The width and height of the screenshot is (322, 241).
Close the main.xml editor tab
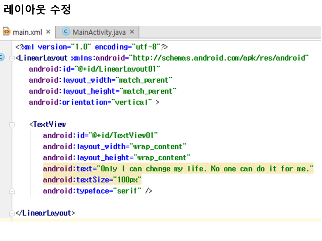coord(48,32)
